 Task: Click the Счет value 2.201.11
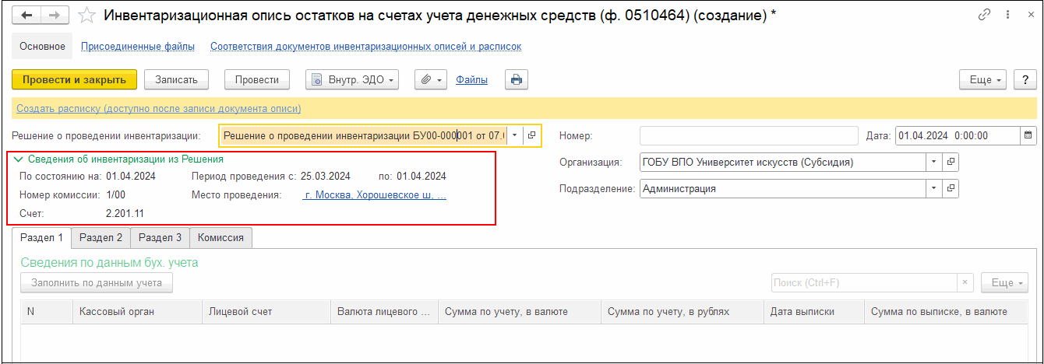click(125, 213)
